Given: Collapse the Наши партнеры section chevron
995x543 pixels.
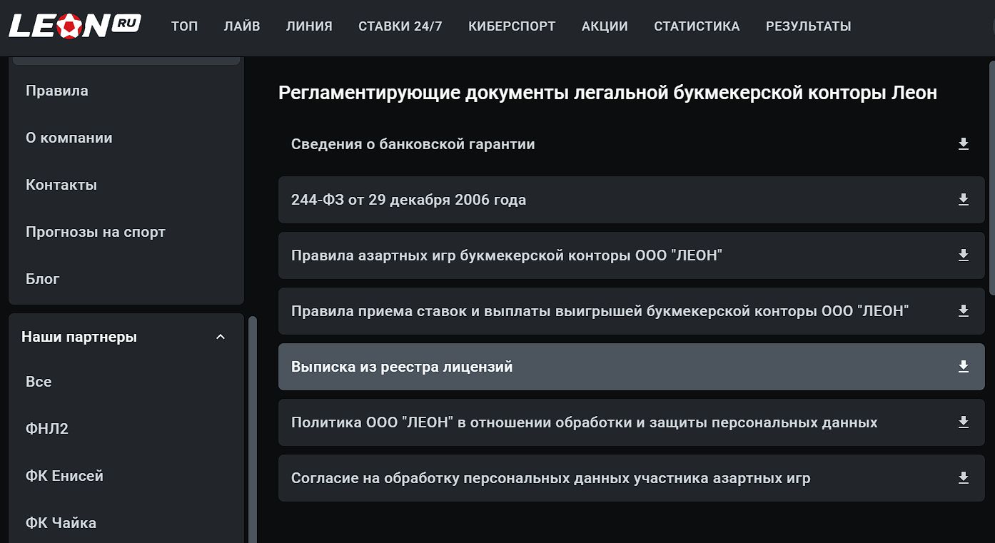Looking at the screenshot, I should click(x=221, y=337).
